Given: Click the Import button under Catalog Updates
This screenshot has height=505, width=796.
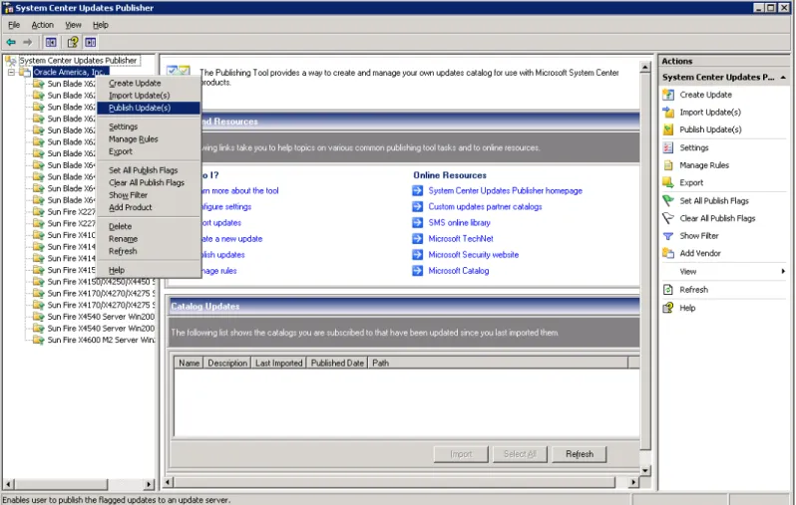Looking at the screenshot, I should coord(461,454).
